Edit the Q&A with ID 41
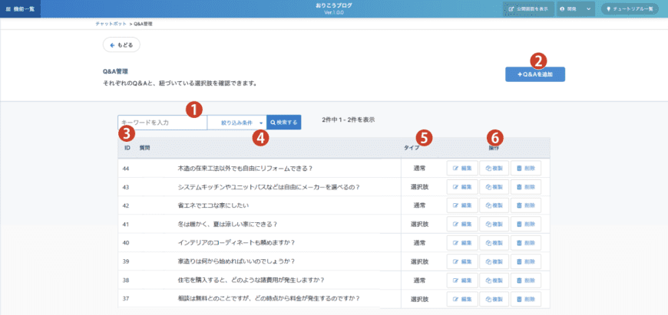 point(461,224)
